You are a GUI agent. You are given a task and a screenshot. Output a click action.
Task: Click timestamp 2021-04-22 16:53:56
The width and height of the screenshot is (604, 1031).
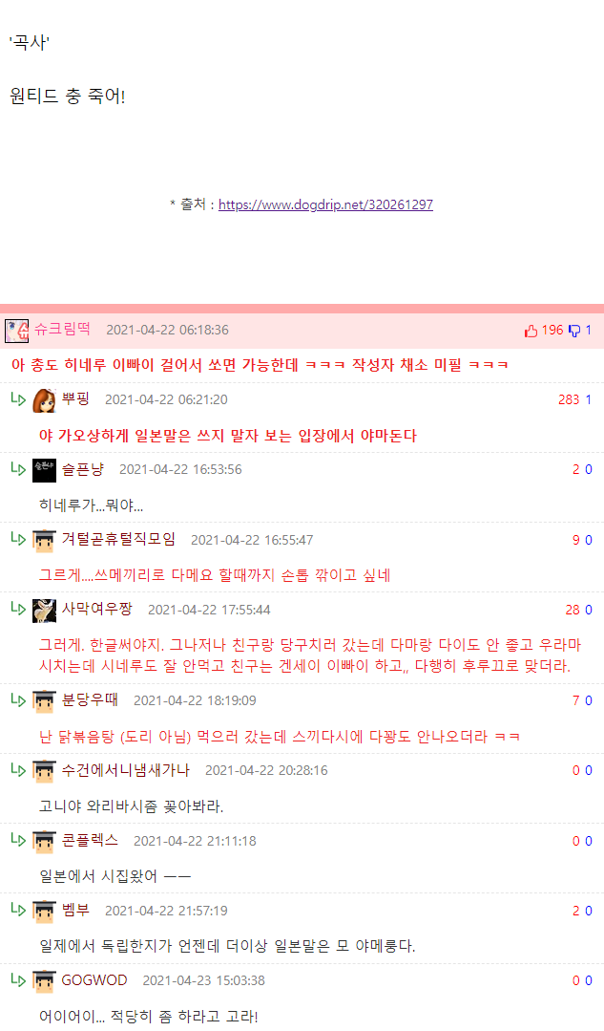(180, 469)
